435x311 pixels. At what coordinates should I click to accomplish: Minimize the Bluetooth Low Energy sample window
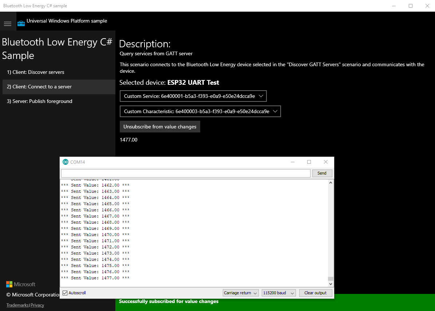tap(394, 6)
